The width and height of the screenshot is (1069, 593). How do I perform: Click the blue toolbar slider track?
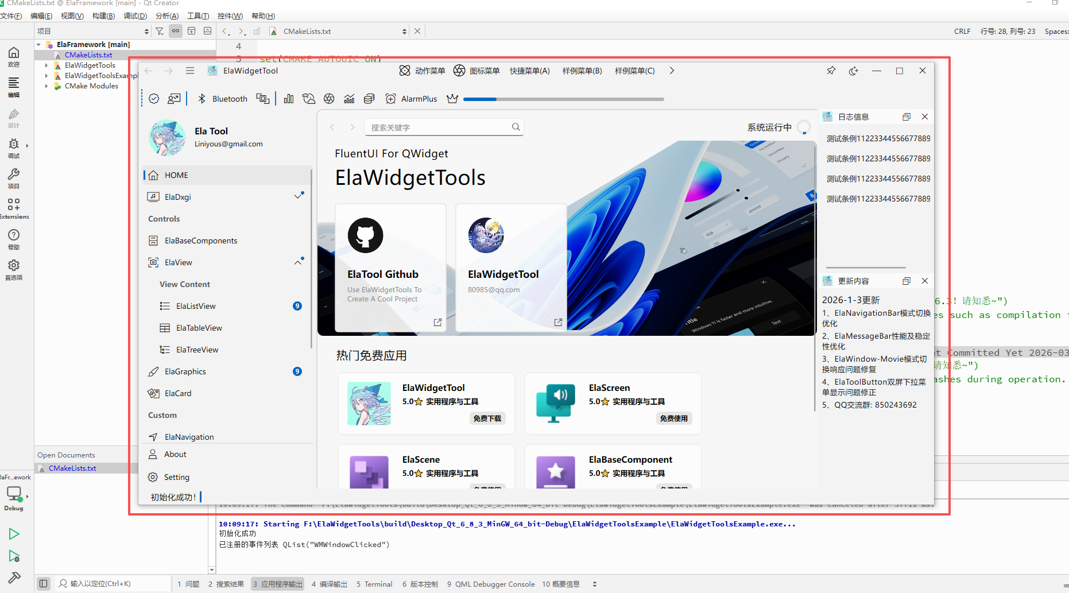click(563, 99)
